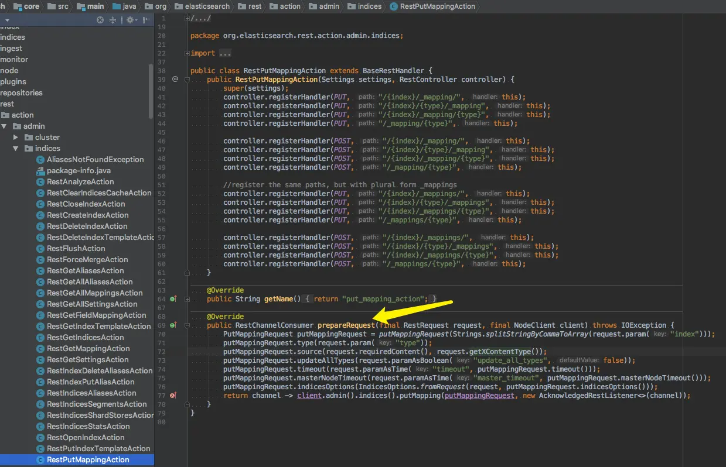Click the override gutter icon on line 64
726x467 pixels.
pos(173,299)
